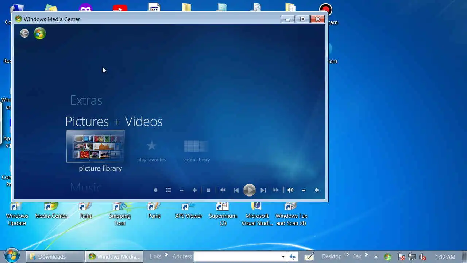Click the Desktop toolbar label
Viewport: 467px width, 263px height.
[332, 256]
